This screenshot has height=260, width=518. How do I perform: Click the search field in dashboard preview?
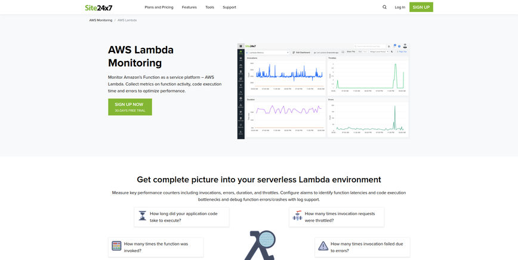[369, 46]
